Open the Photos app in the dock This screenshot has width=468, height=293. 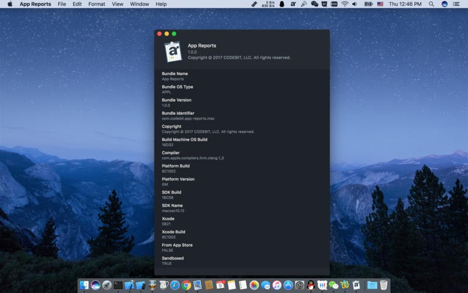[x=254, y=285]
